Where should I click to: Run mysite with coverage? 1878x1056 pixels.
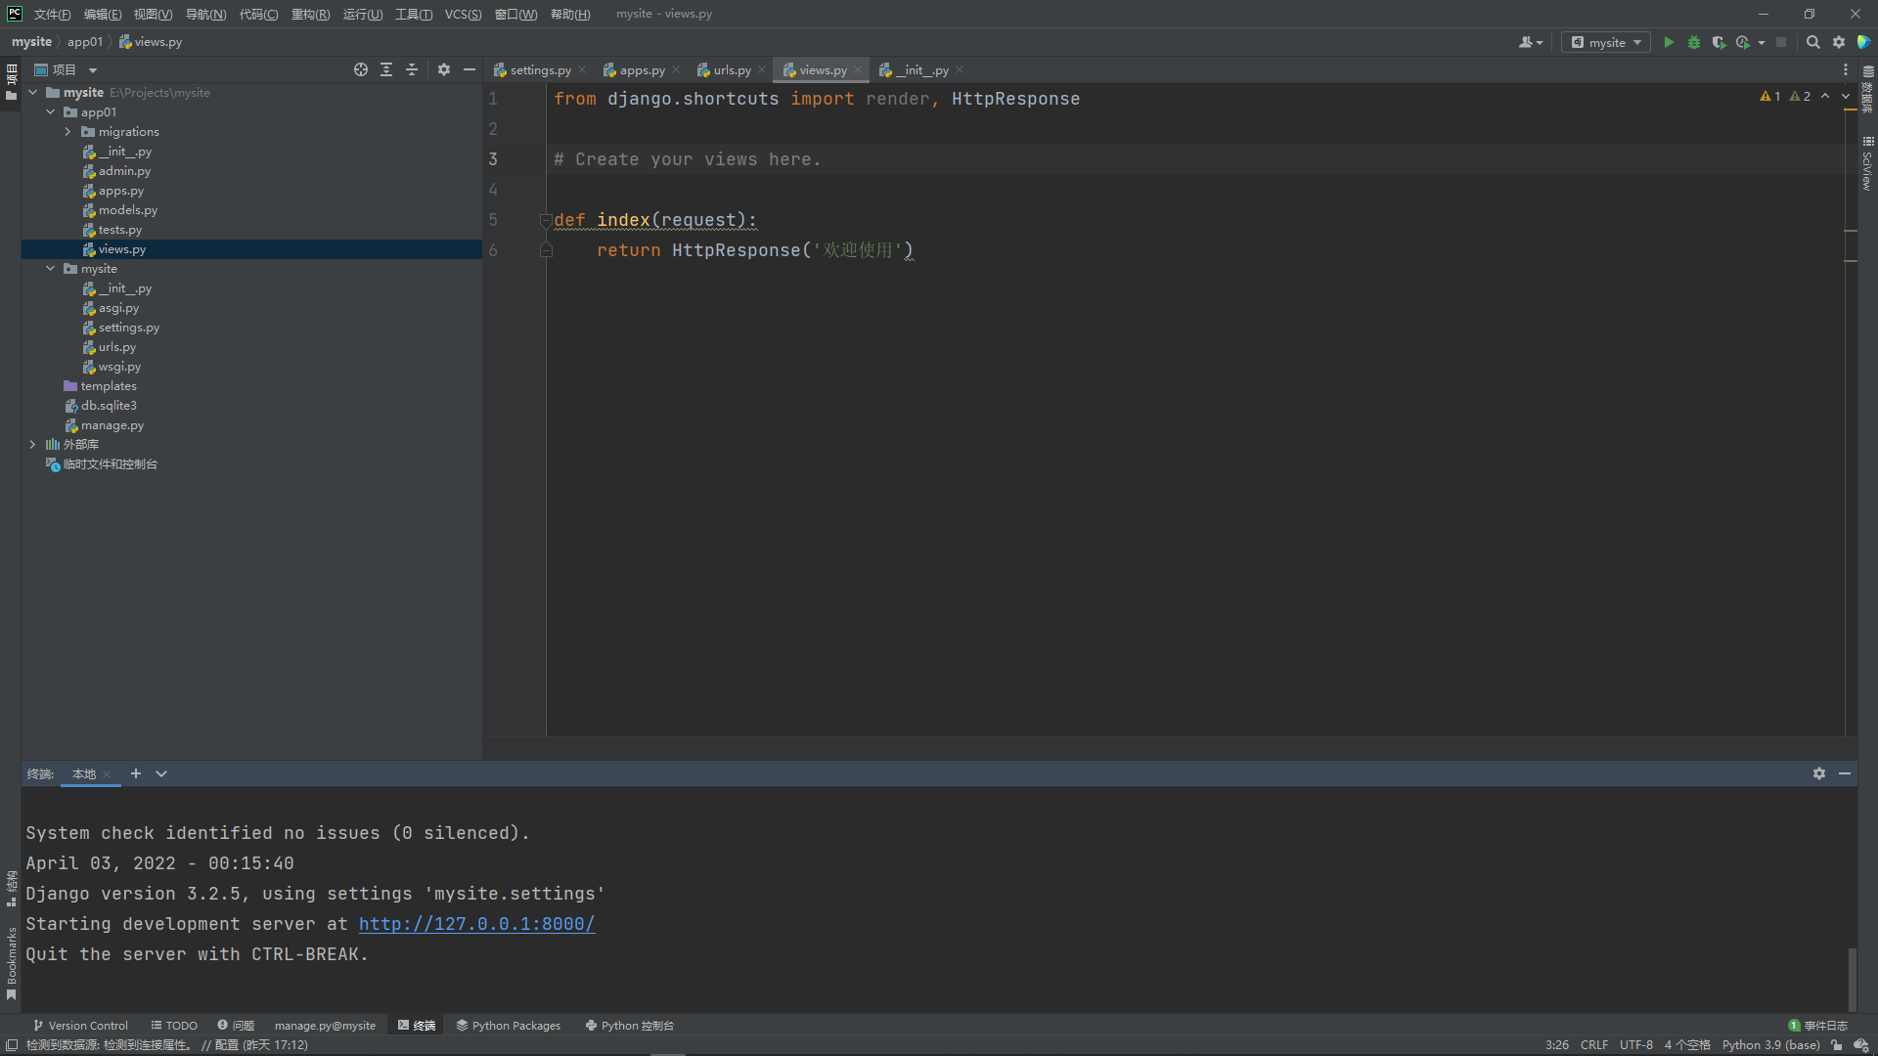(1719, 42)
